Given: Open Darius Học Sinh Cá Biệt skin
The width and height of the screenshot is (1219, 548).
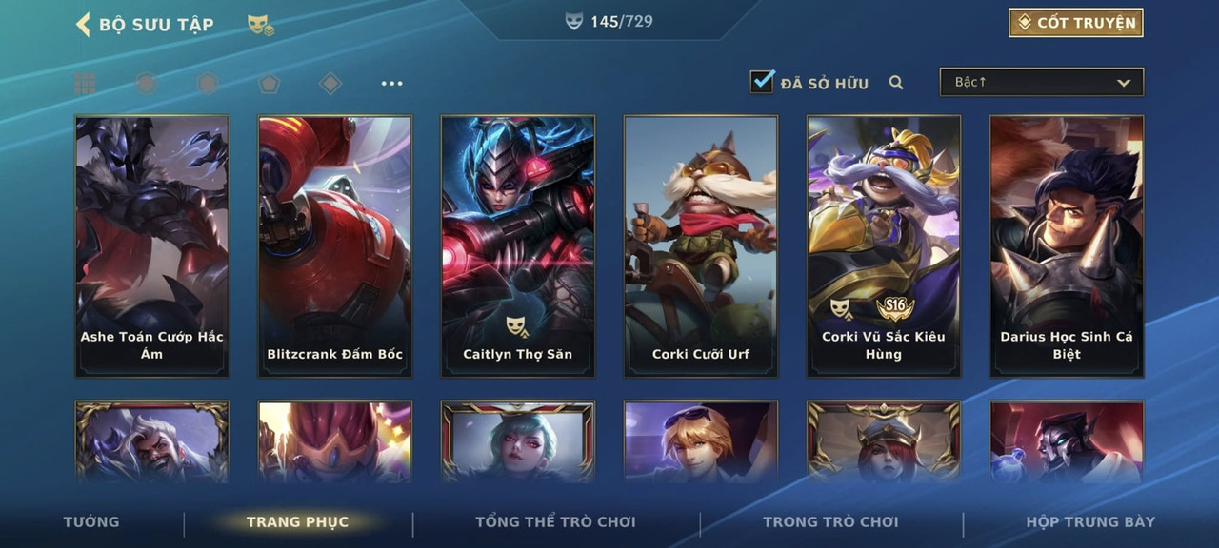Looking at the screenshot, I should click(x=1067, y=246).
